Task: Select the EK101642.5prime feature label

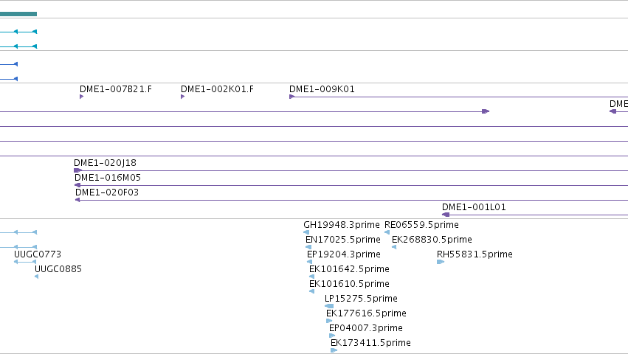Action: 349,269
